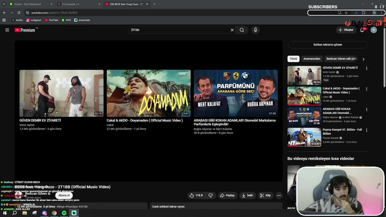Go back with browser back arrow

4,13
